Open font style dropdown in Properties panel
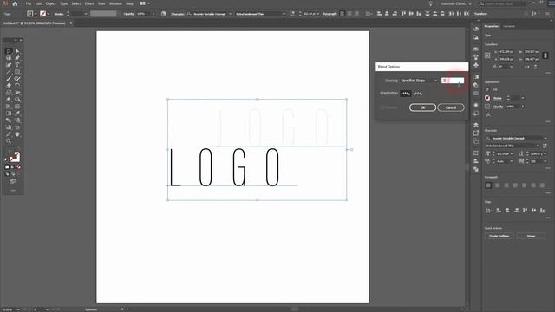 (538, 146)
